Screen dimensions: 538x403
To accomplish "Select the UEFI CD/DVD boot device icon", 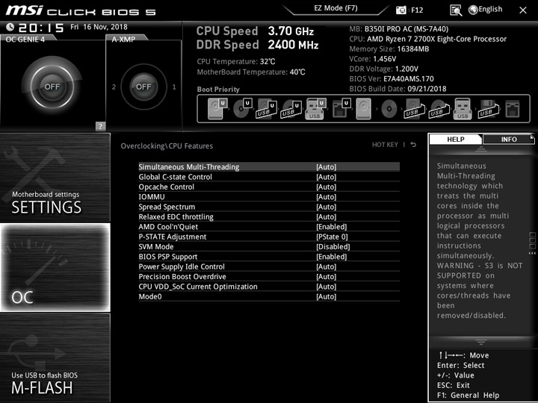I will coord(242,109).
